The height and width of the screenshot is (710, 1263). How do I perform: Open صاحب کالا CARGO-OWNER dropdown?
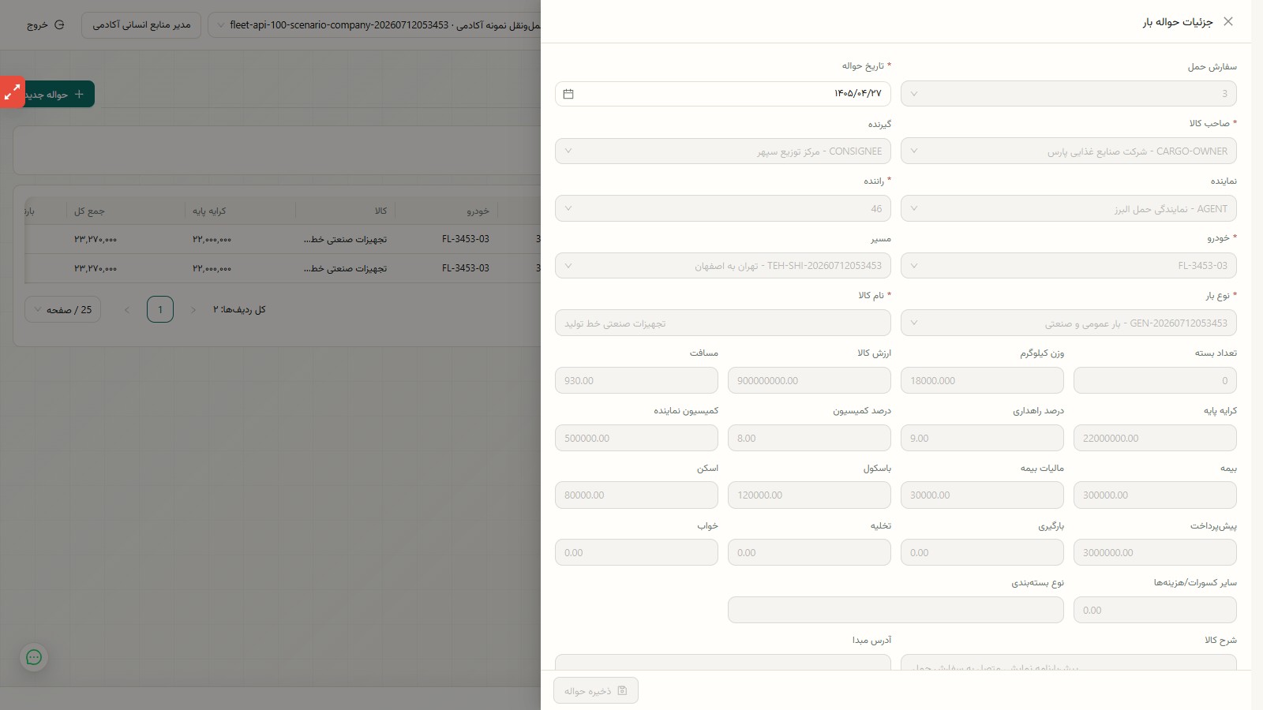[1069, 151]
